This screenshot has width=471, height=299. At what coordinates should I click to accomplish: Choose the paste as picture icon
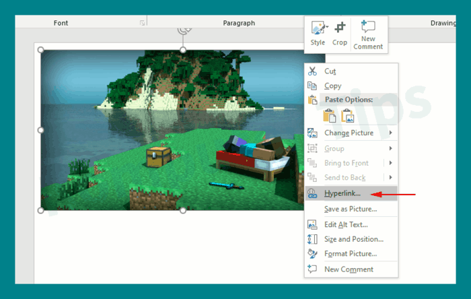[348, 116]
